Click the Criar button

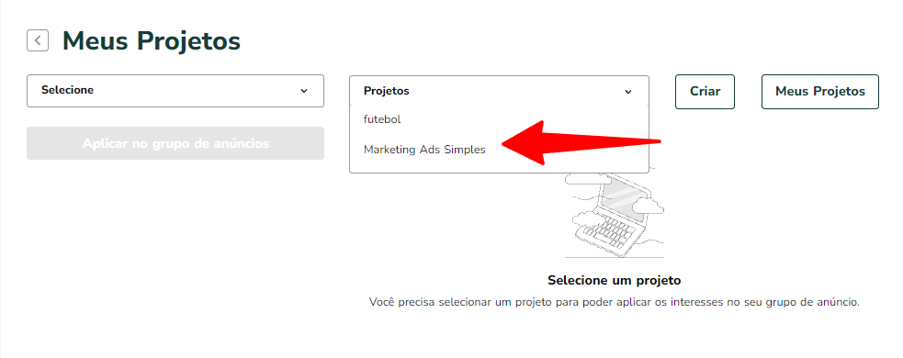[705, 92]
